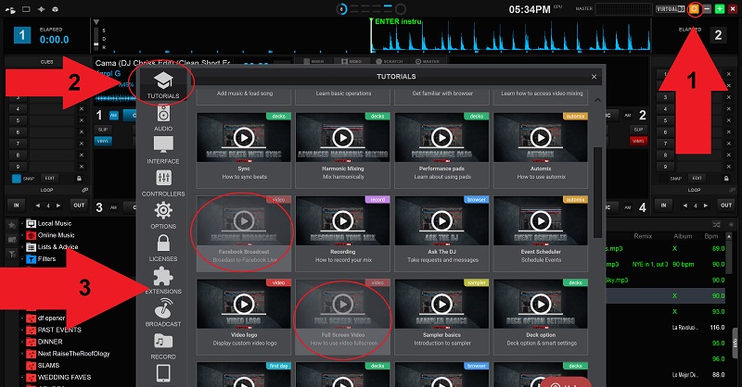Open the CONTROLLERS settings section
Image resolution: width=742 pixels, height=387 pixels.
coord(163,183)
